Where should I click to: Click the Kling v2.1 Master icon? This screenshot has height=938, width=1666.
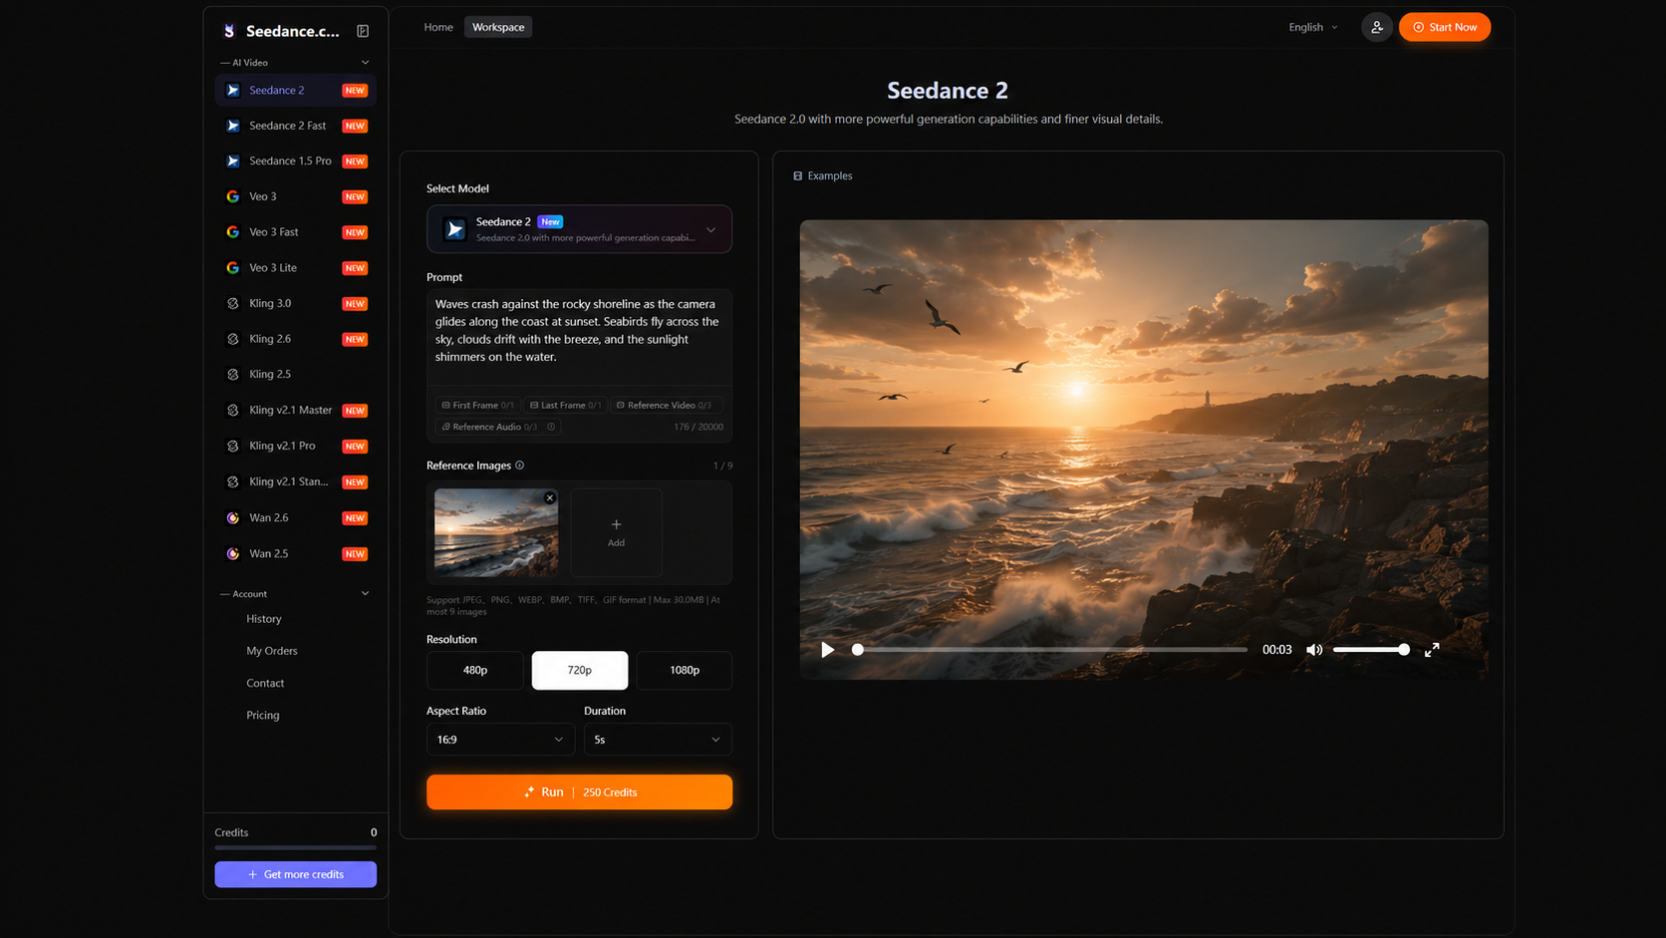[x=233, y=410]
